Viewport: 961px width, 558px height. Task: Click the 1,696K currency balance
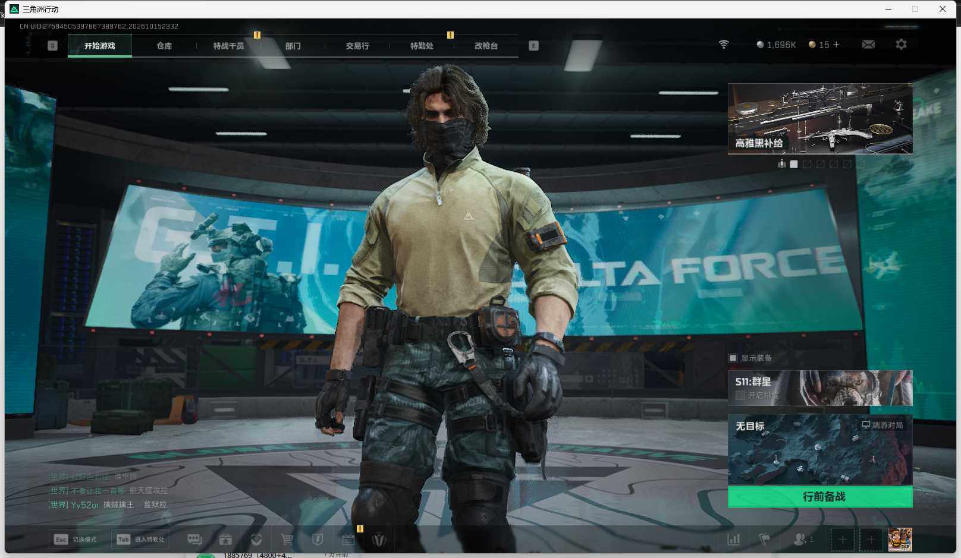coord(775,45)
